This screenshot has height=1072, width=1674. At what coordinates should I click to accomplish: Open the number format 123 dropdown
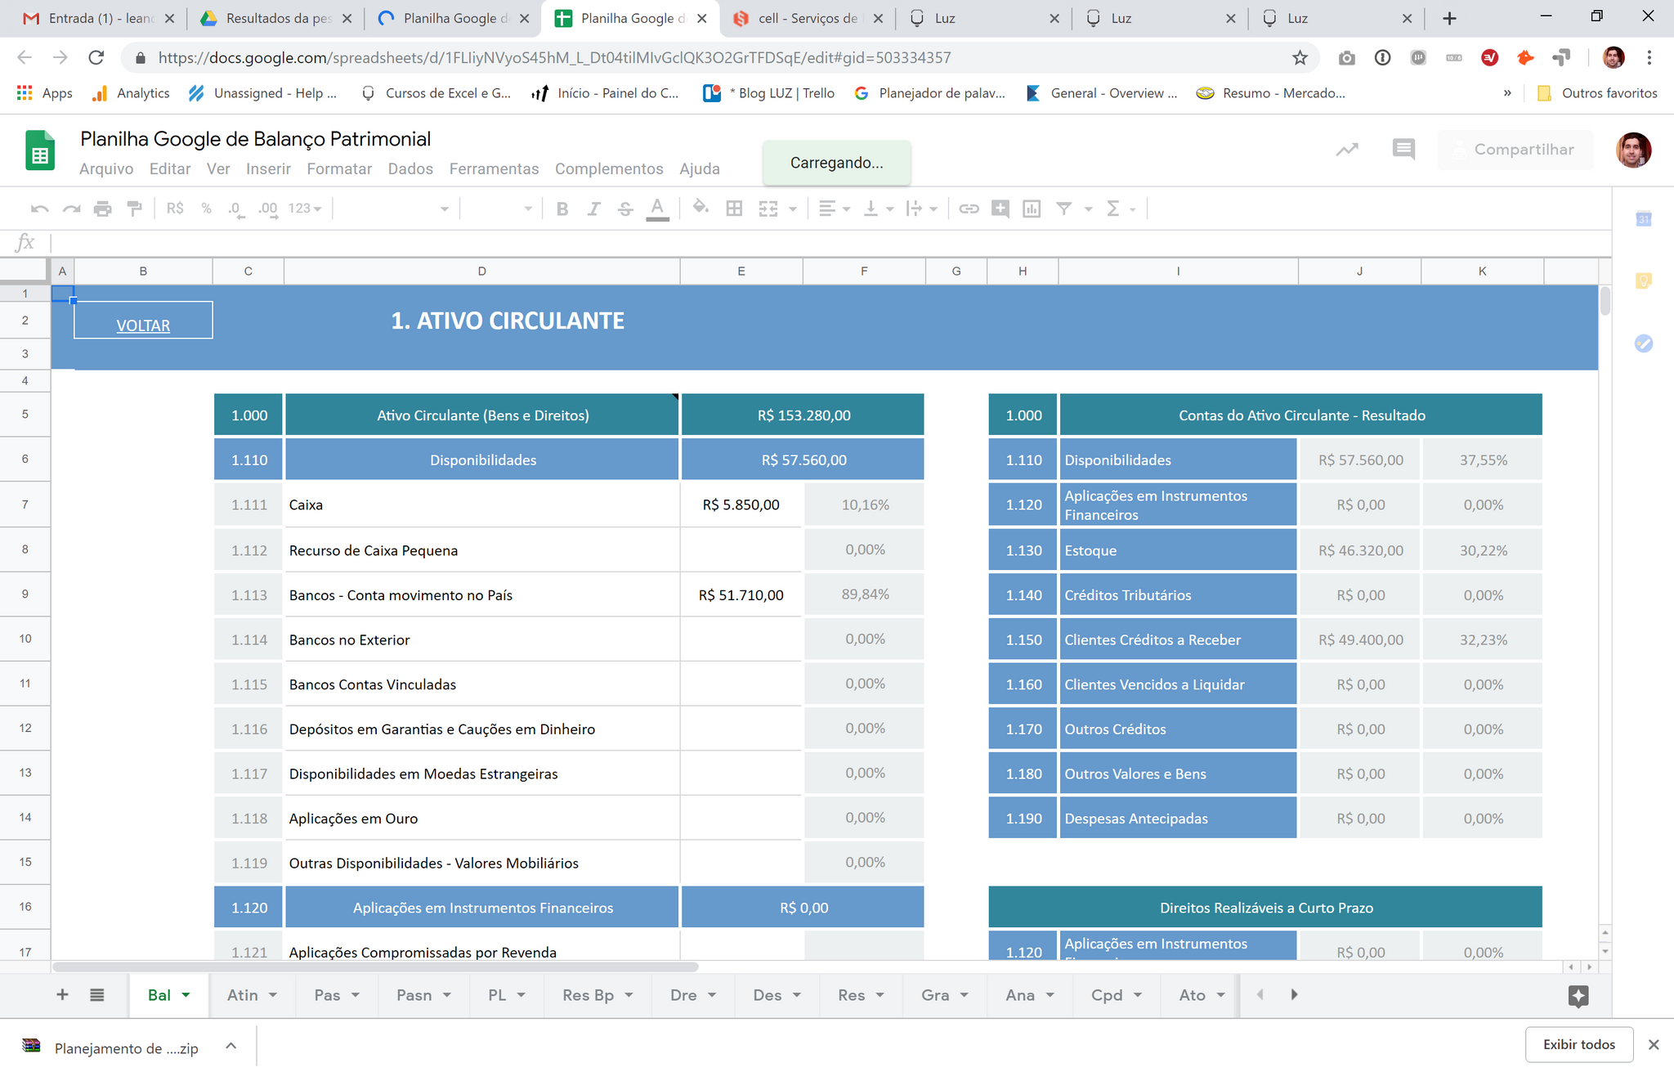(305, 209)
